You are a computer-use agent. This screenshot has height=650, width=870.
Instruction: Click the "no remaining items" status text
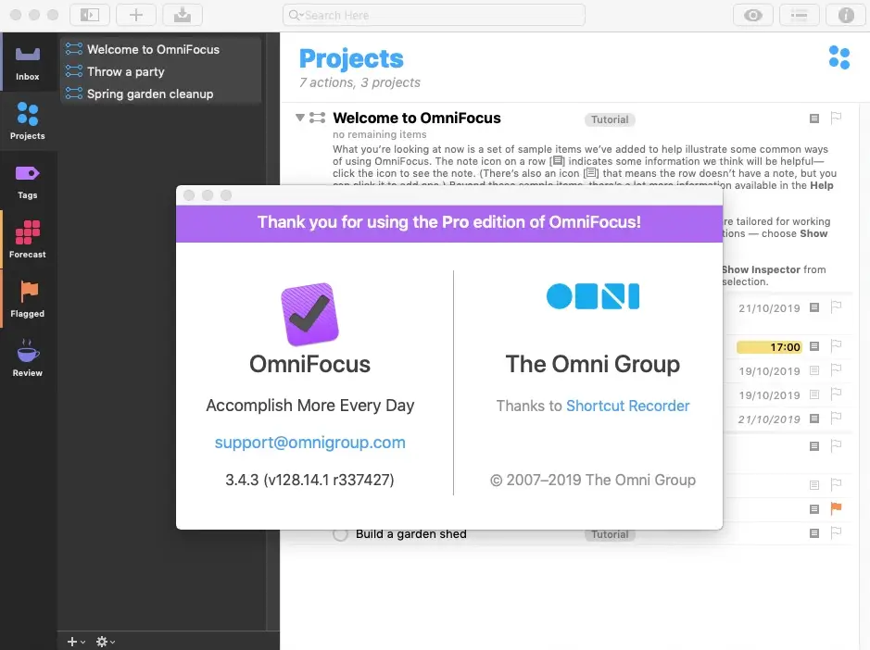click(380, 134)
